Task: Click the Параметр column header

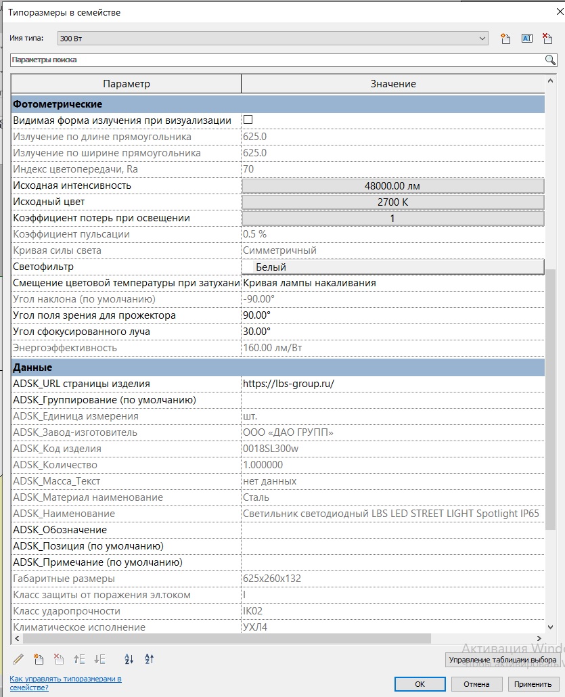Action: pyautogui.click(x=127, y=84)
